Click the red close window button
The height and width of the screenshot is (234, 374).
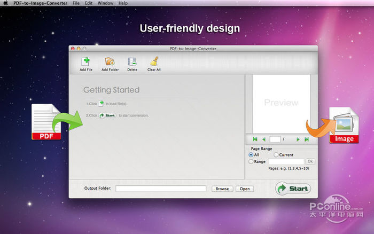[73, 49]
